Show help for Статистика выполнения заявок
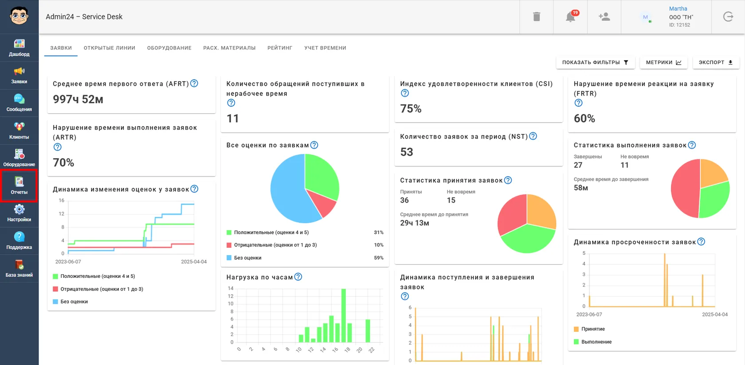The image size is (745, 365). click(x=692, y=145)
